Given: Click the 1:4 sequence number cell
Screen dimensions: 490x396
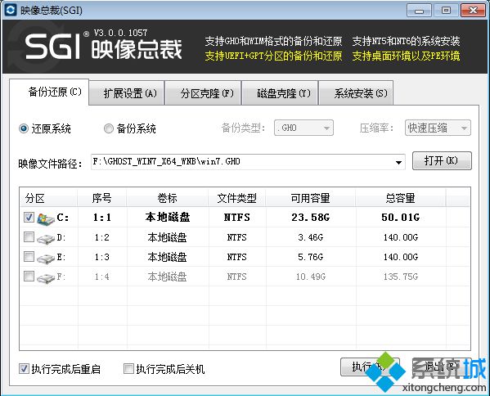Looking at the screenshot, I should pyautogui.click(x=102, y=277).
